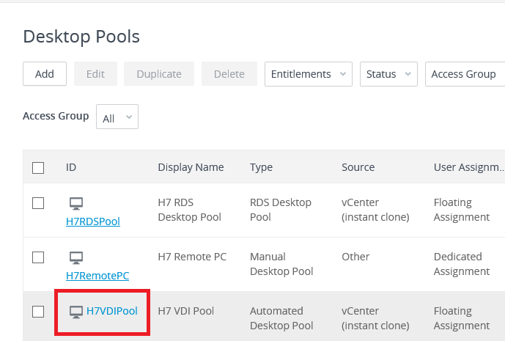Open the Access Group toolbar dropdown
Viewport: 505px width, 341px height.
coord(465,74)
